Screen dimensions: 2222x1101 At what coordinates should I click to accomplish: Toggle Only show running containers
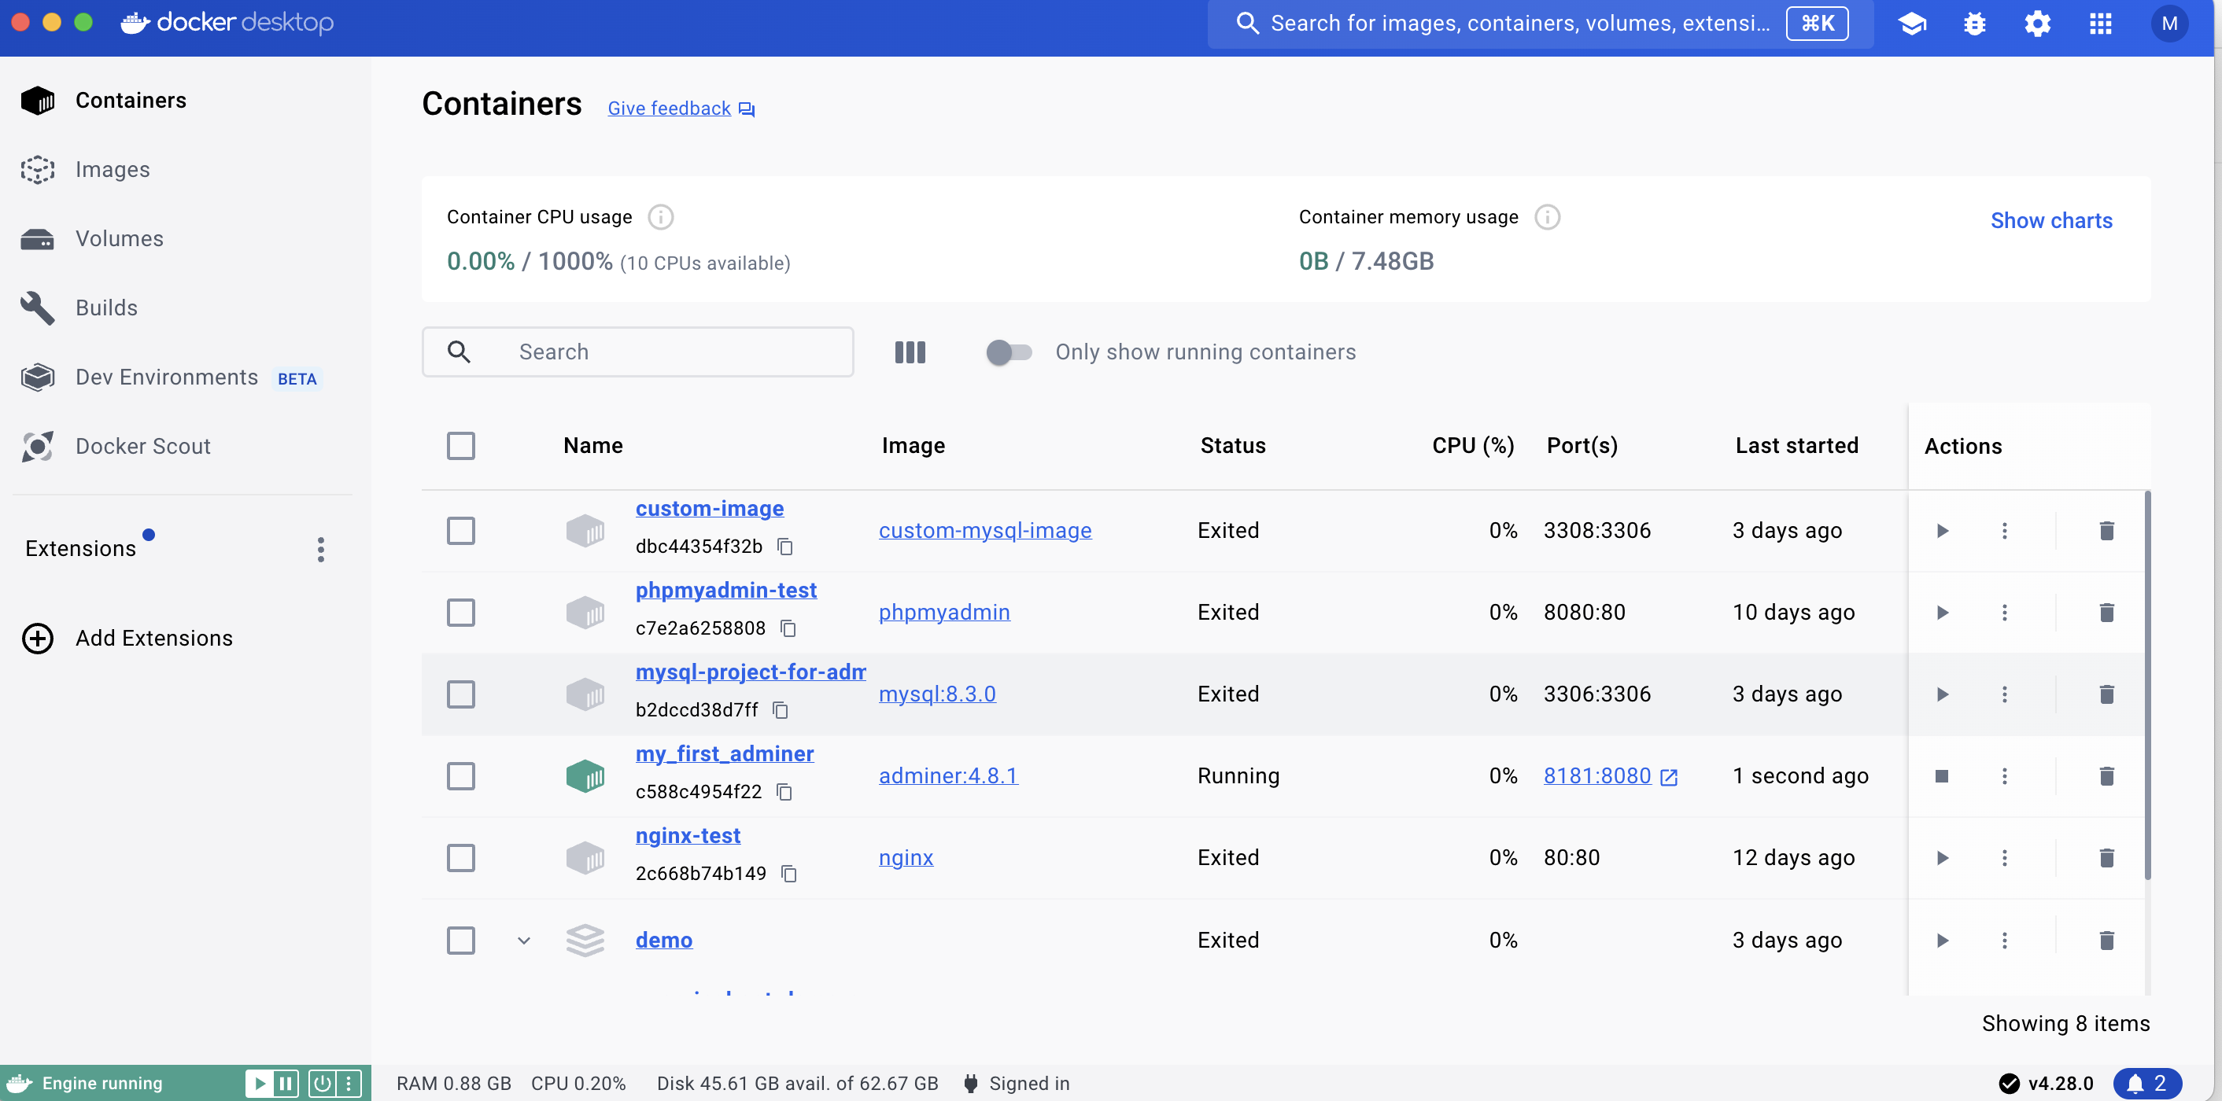(1009, 352)
